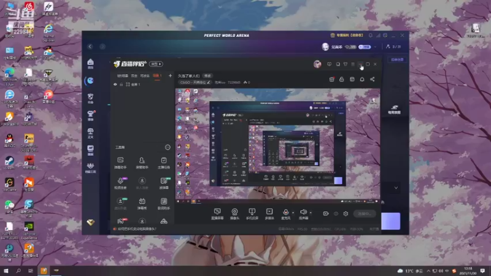
Task: Toggle the preview eye icon by settings gear
Action: click(336, 213)
